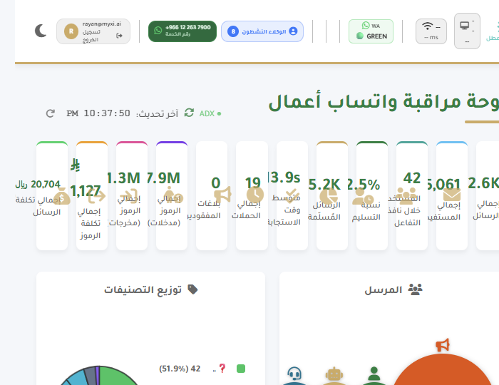Click the headset agent sender icon
The image size is (499, 385).
(294, 374)
